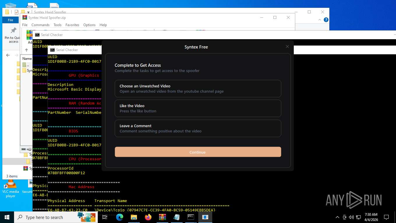Select the Choose an Unwatched Video task
The width and height of the screenshot is (396, 223).
[x=198, y=89]
